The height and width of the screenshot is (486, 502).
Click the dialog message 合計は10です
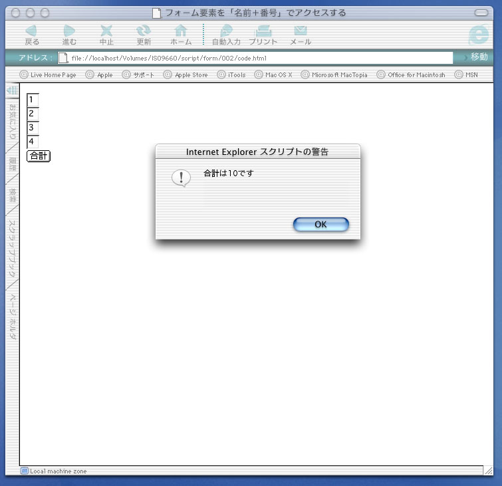pos(229,174)
